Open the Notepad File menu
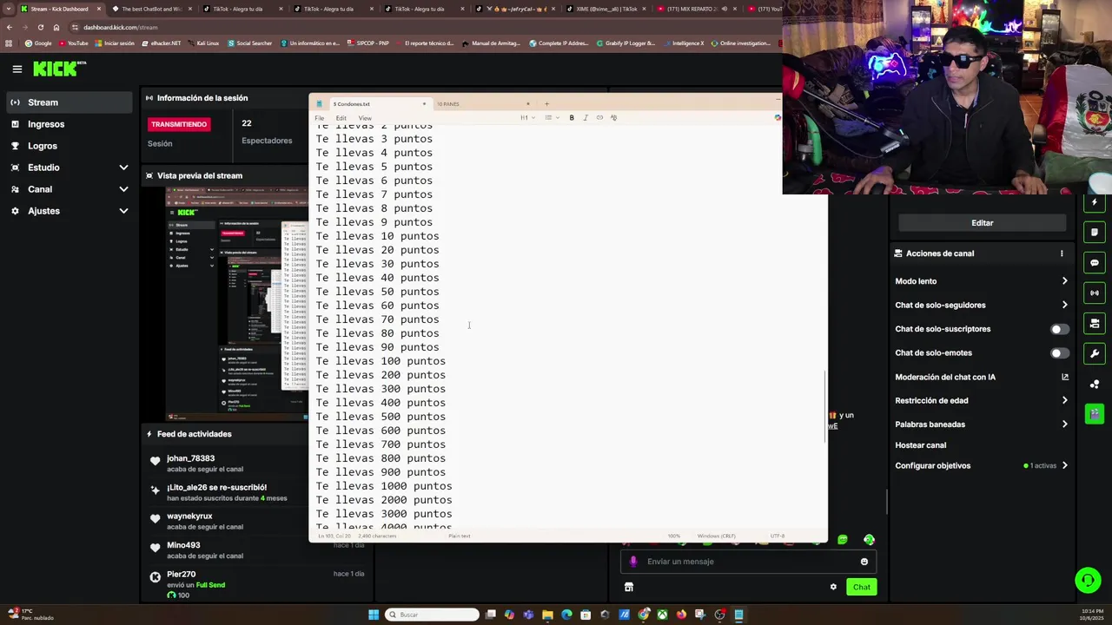 coord(320,118)
